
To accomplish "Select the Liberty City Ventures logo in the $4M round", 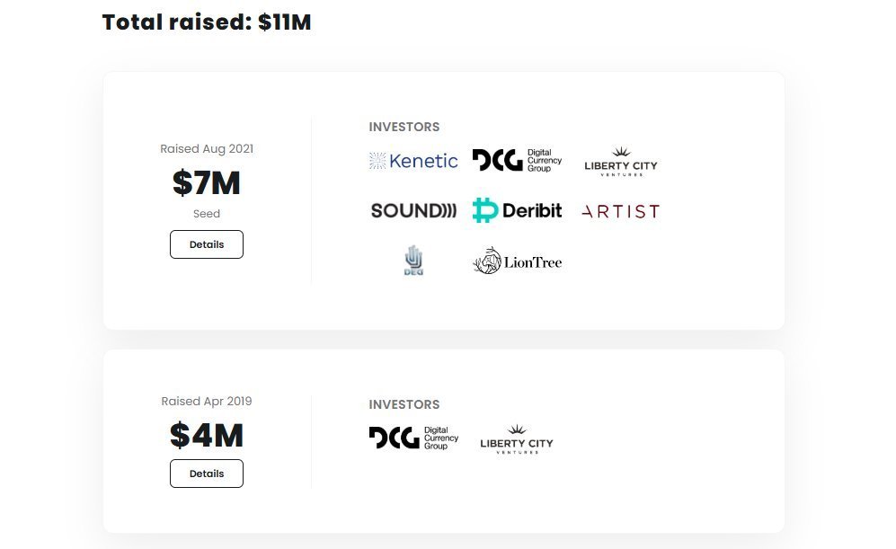I will click(517, 438).
